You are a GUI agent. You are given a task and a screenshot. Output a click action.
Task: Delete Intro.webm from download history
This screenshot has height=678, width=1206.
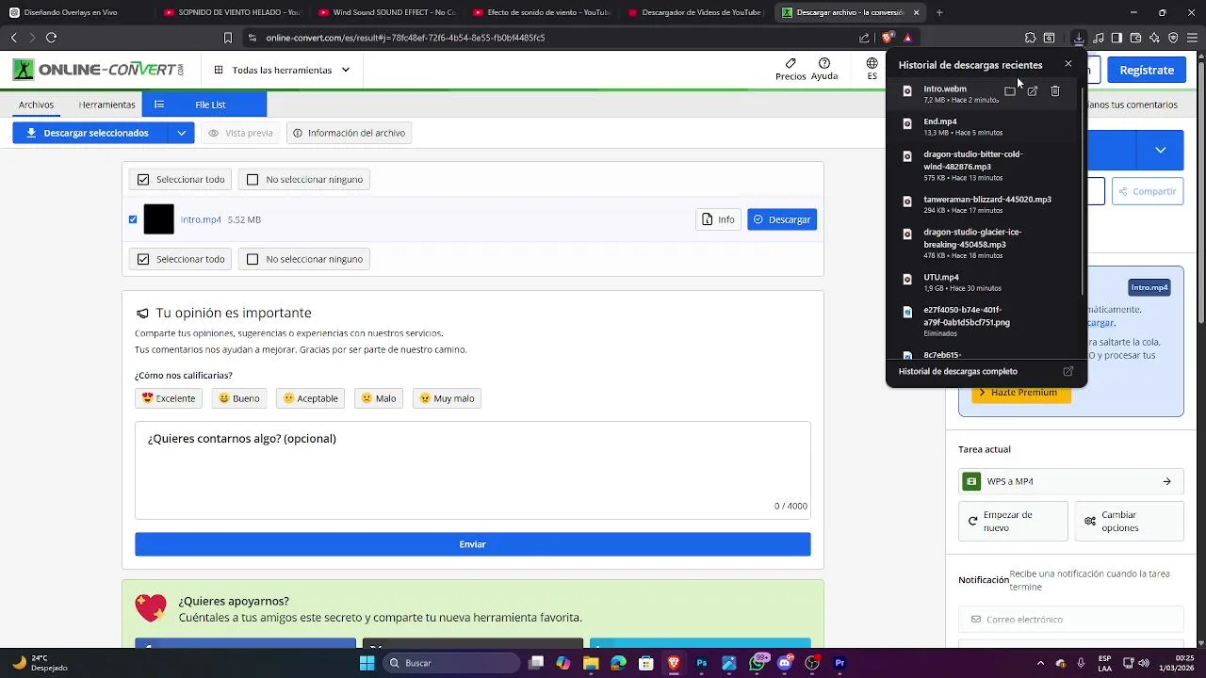1055,91
